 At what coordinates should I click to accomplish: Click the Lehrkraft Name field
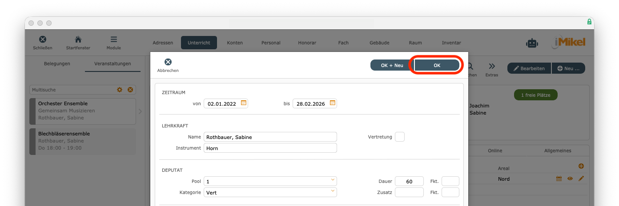270,137
